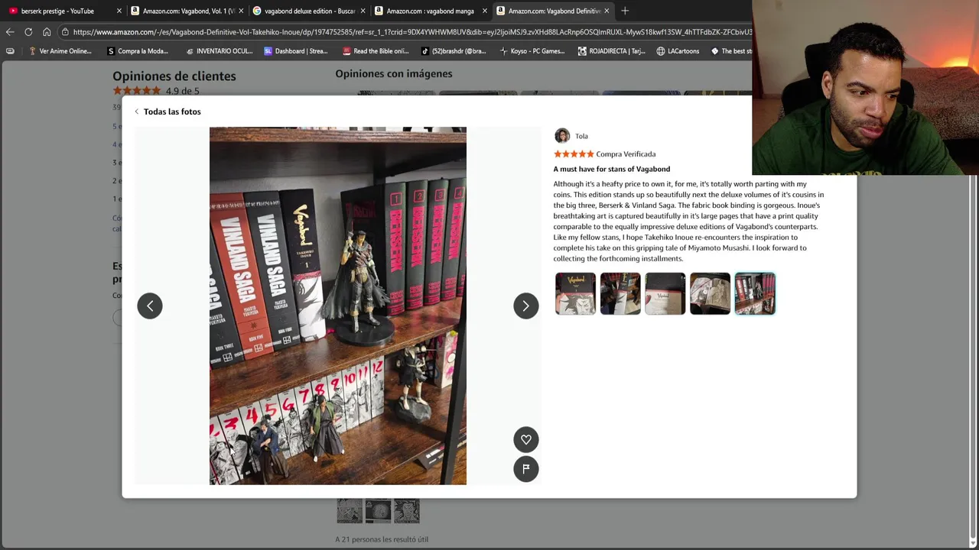The width and height of the screenshot is (979, 550).
Task: Switch to the berserk prestige YouTube tab
Action: coord(57,11)
